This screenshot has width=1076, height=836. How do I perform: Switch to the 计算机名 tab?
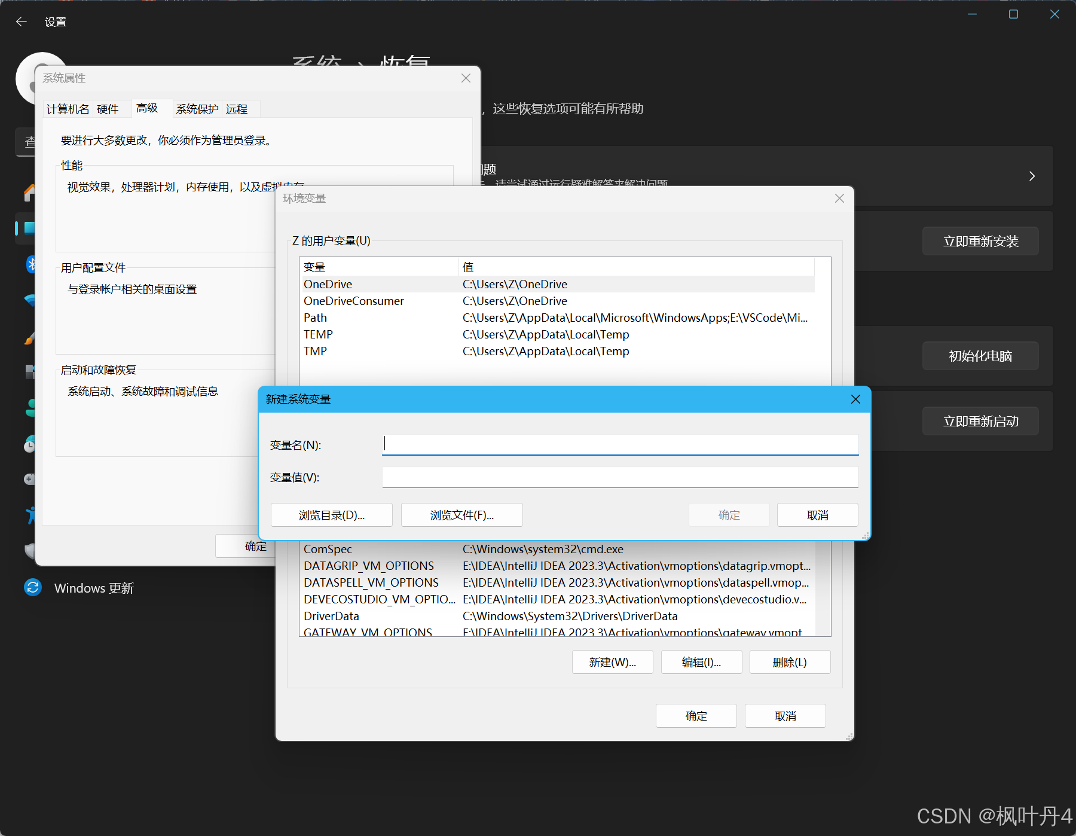click(68, 109)
